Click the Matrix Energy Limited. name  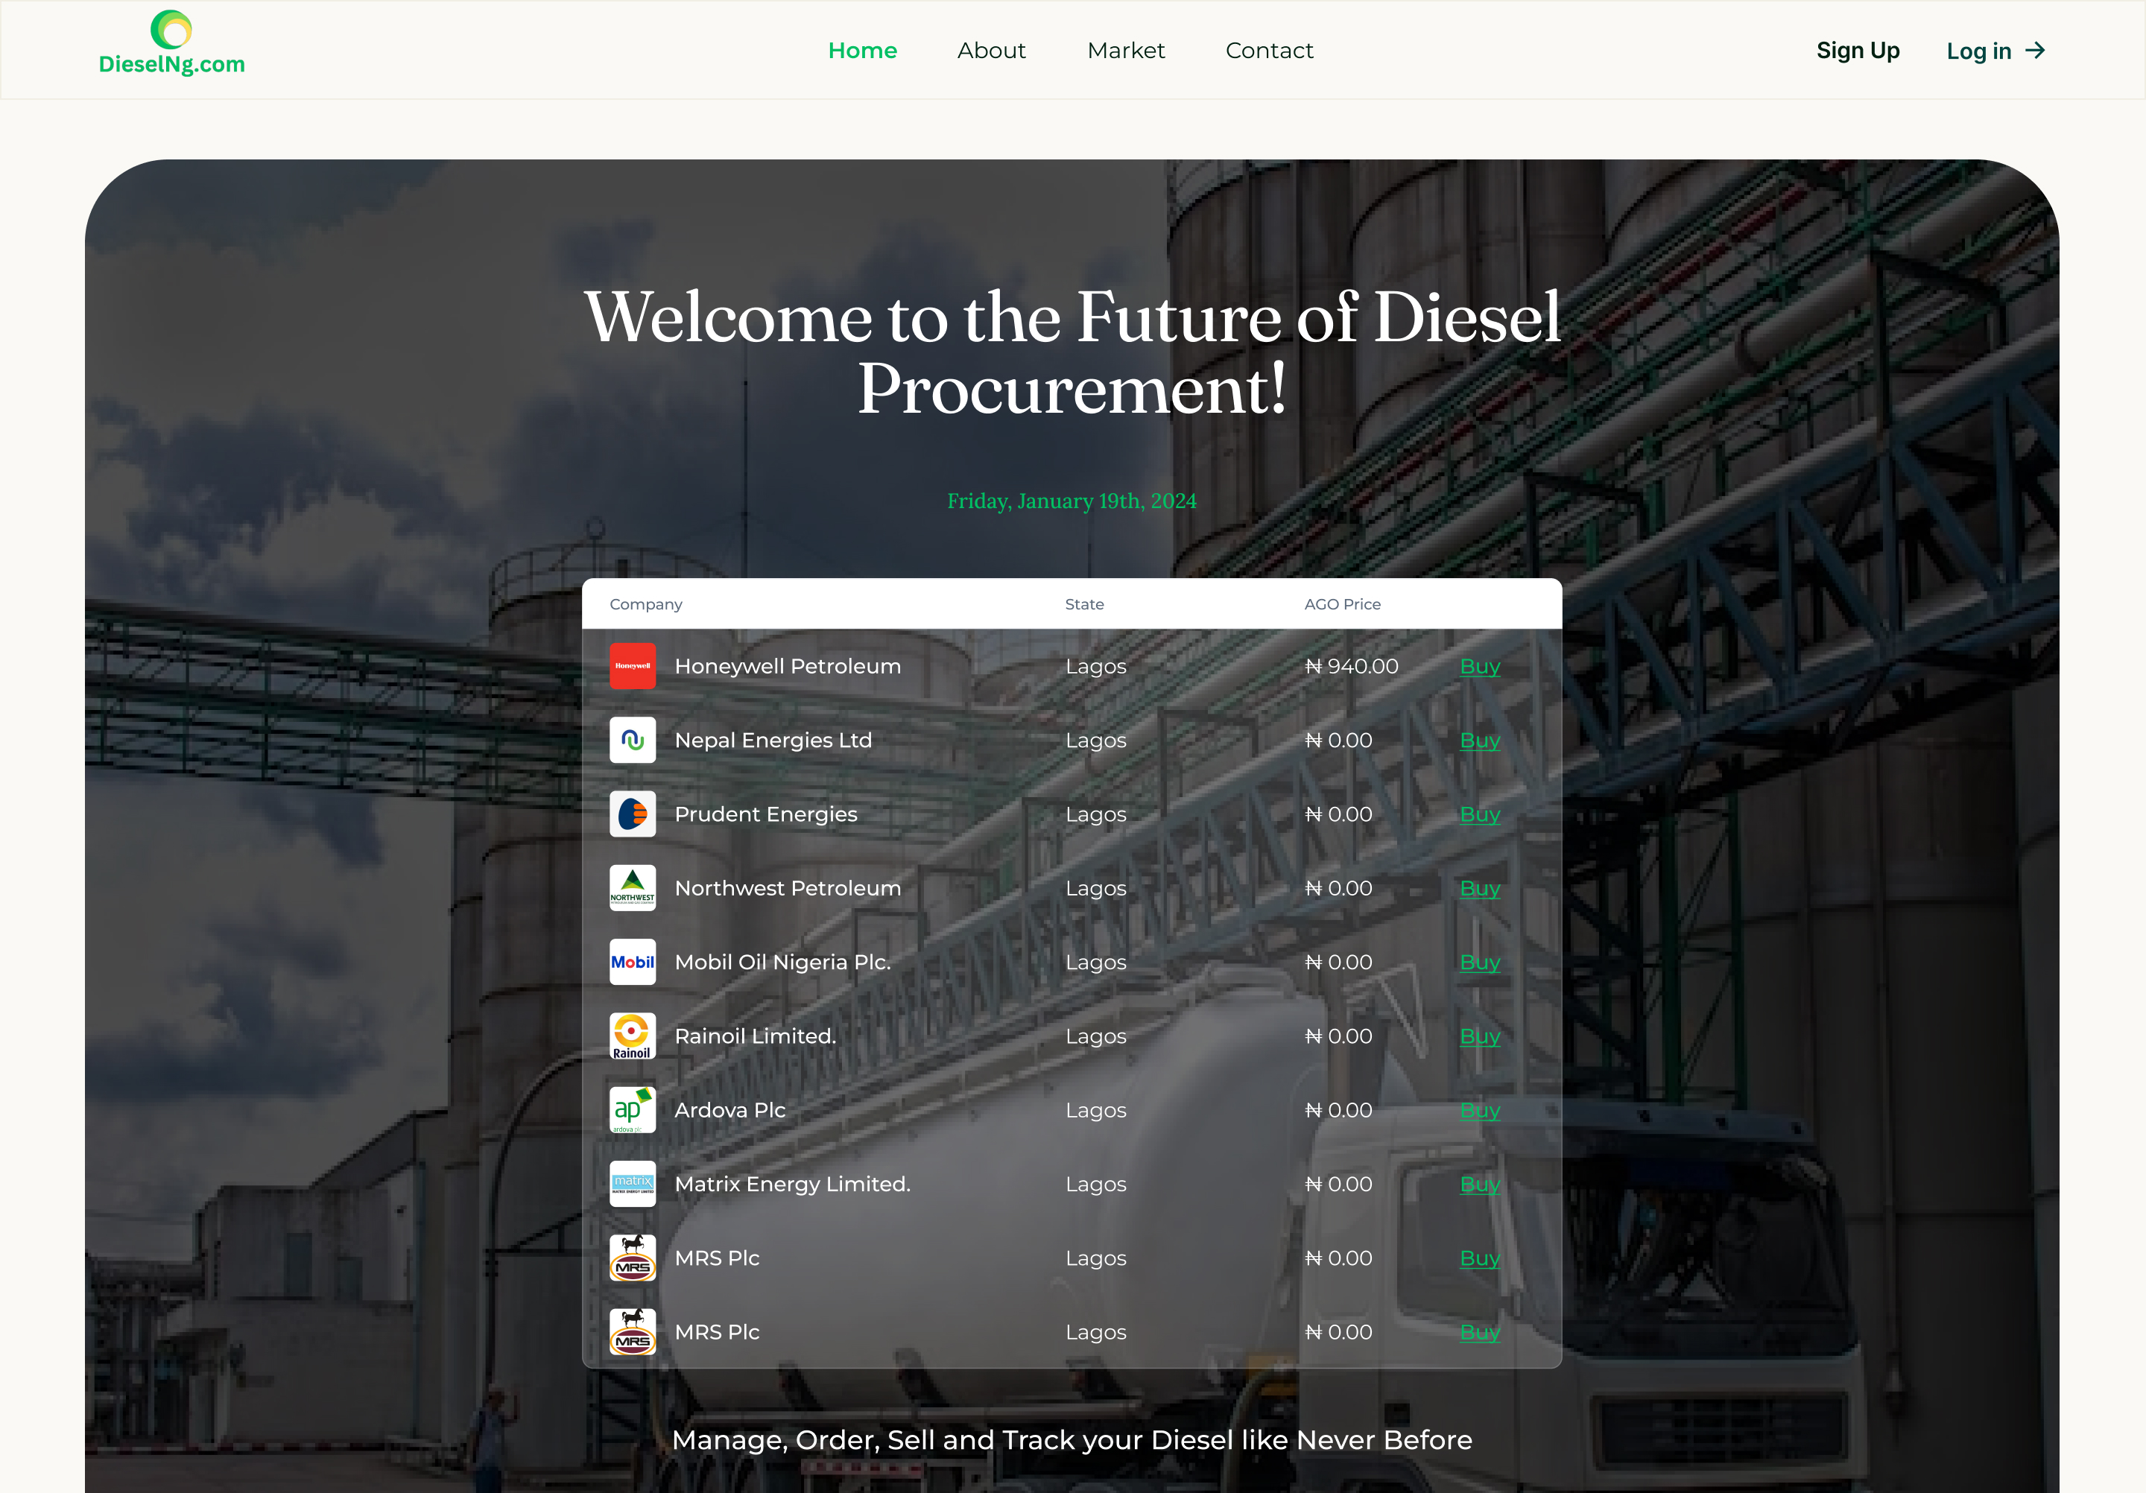(793, 1185)
